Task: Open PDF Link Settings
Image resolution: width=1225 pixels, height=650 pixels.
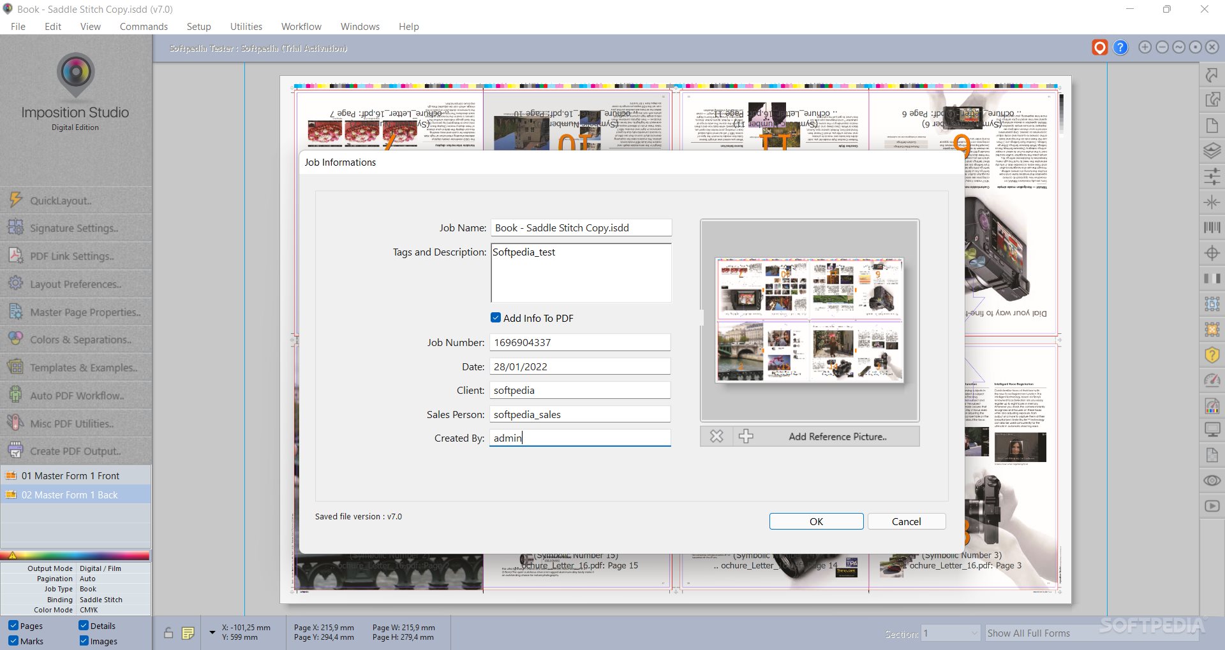Action: pos(75,256)
